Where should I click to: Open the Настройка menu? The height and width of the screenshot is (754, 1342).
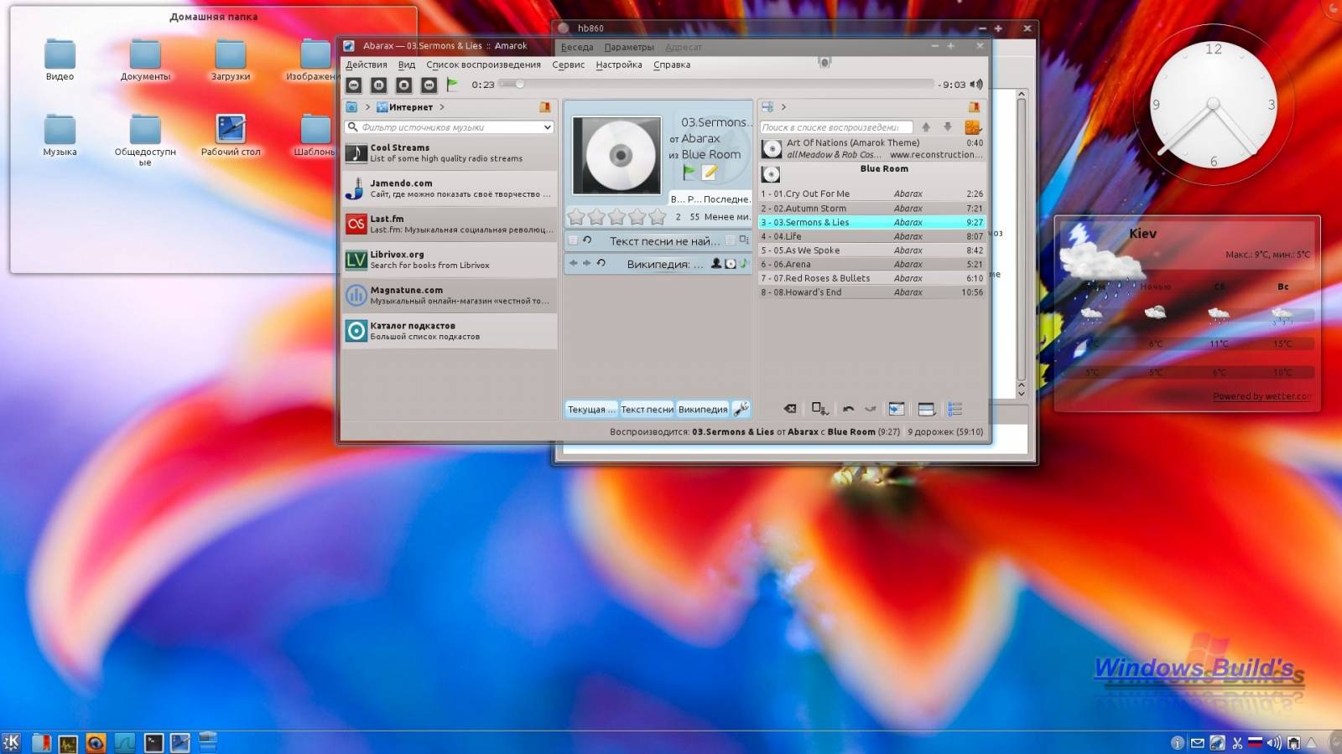click(x=619, y=65)
